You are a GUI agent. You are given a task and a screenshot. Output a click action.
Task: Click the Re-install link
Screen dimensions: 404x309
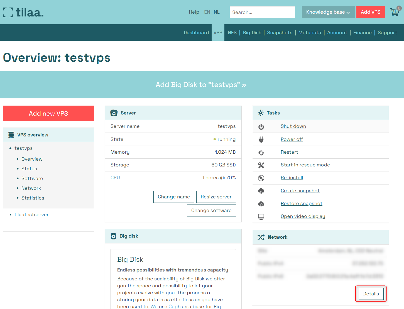[x=292, y=178]
